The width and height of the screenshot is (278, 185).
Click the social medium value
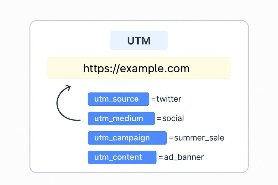173,118
